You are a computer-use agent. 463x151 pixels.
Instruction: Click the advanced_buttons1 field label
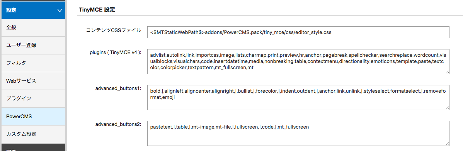tap(118, 88)
